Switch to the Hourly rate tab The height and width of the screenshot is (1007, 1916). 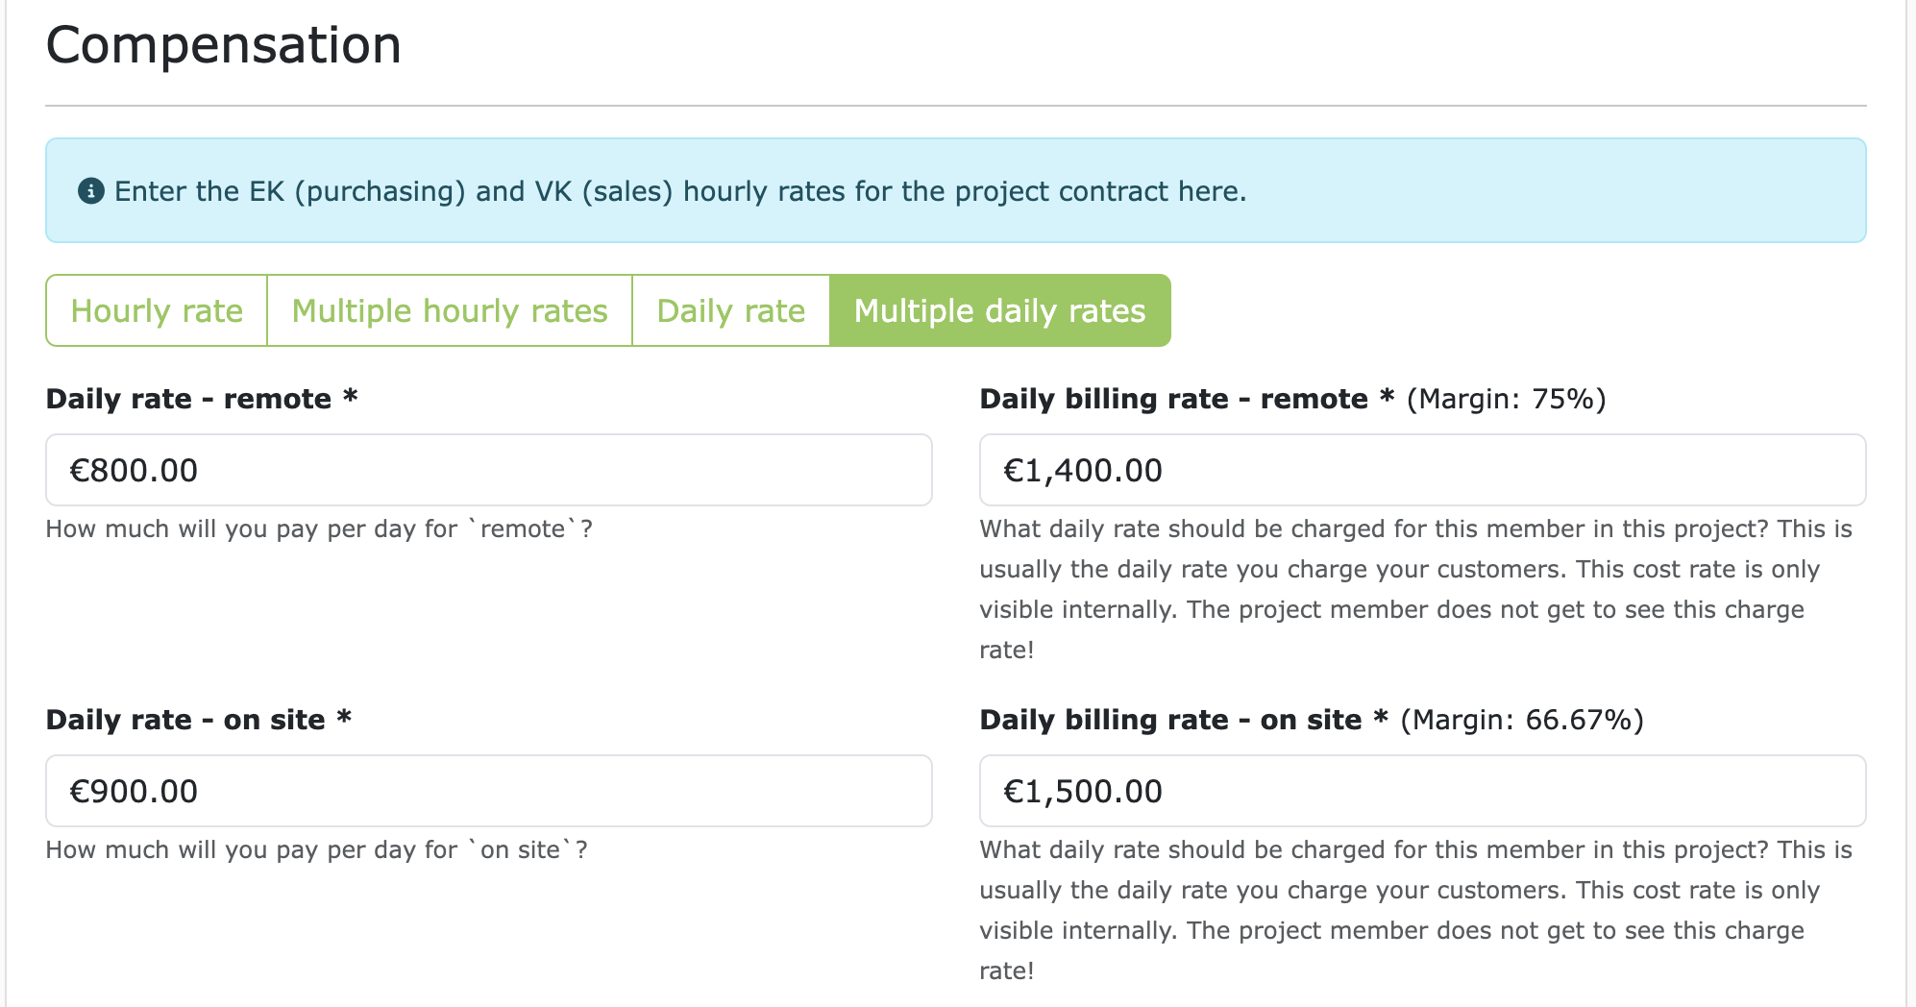(x=156, y=309)
